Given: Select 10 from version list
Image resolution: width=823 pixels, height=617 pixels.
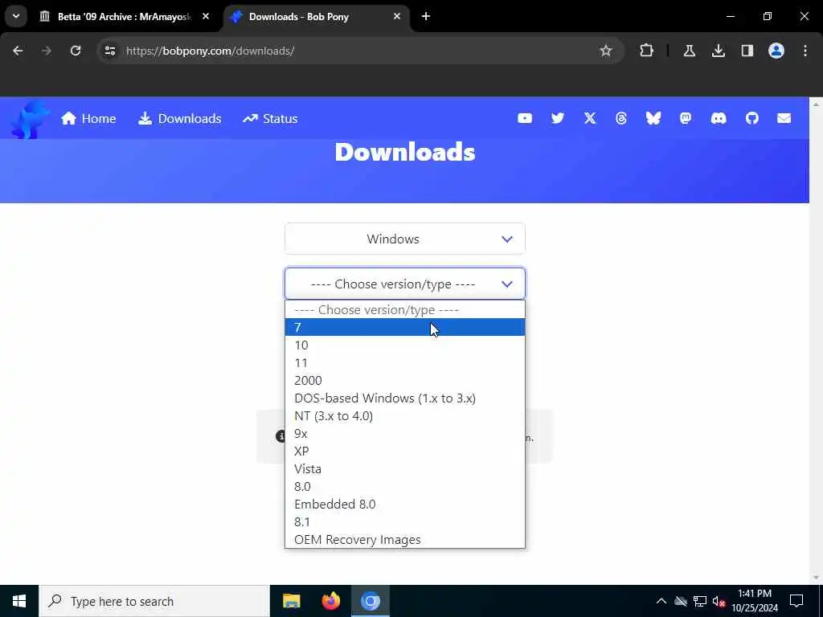Looking at the screenshot, I should click(405, 345).
